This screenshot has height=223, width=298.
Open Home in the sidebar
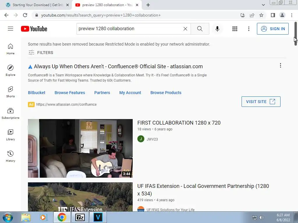tap(10, 49)
